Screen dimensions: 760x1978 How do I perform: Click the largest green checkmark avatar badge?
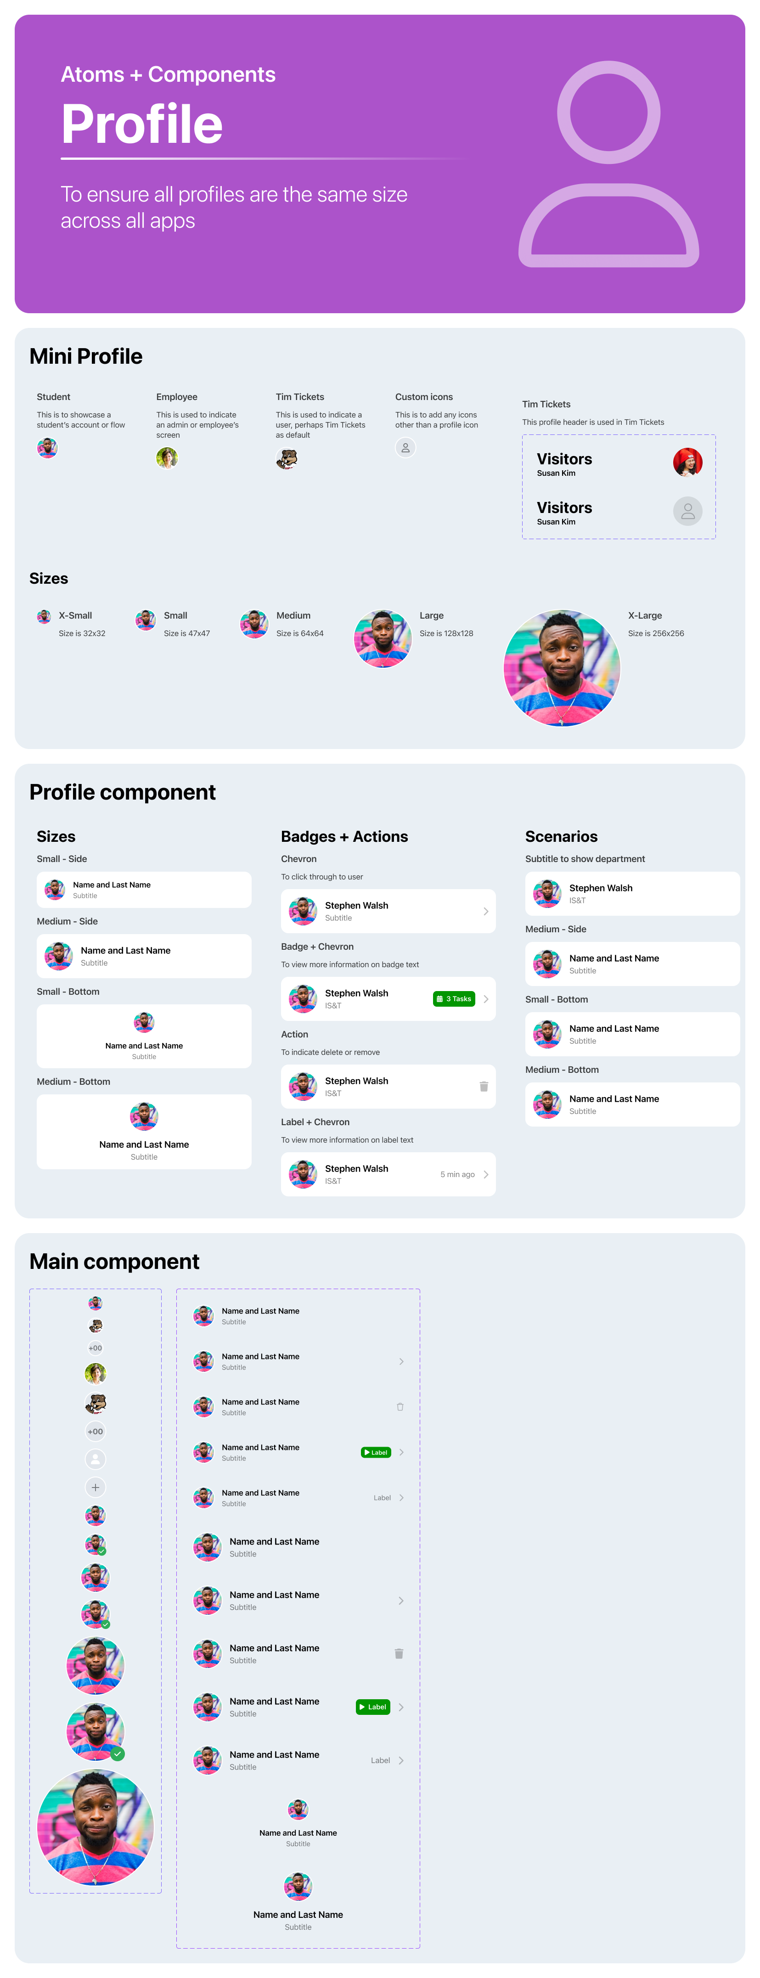point(118,1754)
